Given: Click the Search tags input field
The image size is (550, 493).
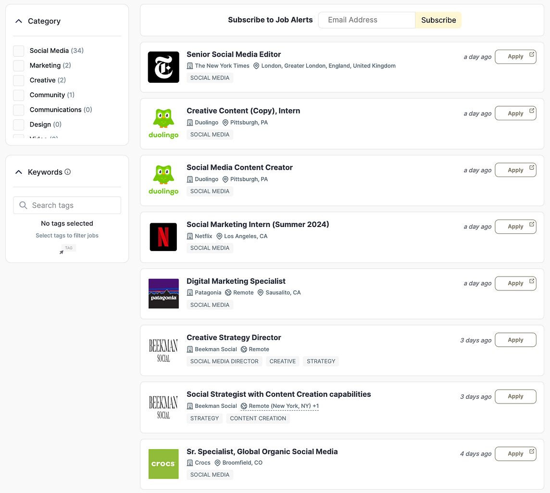Looking at the screenshot, I should [x=67, y=205].
